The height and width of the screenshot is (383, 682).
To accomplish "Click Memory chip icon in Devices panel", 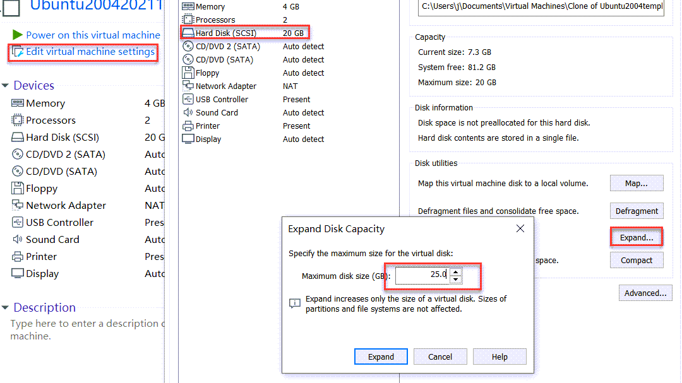I will pos(18,103).
